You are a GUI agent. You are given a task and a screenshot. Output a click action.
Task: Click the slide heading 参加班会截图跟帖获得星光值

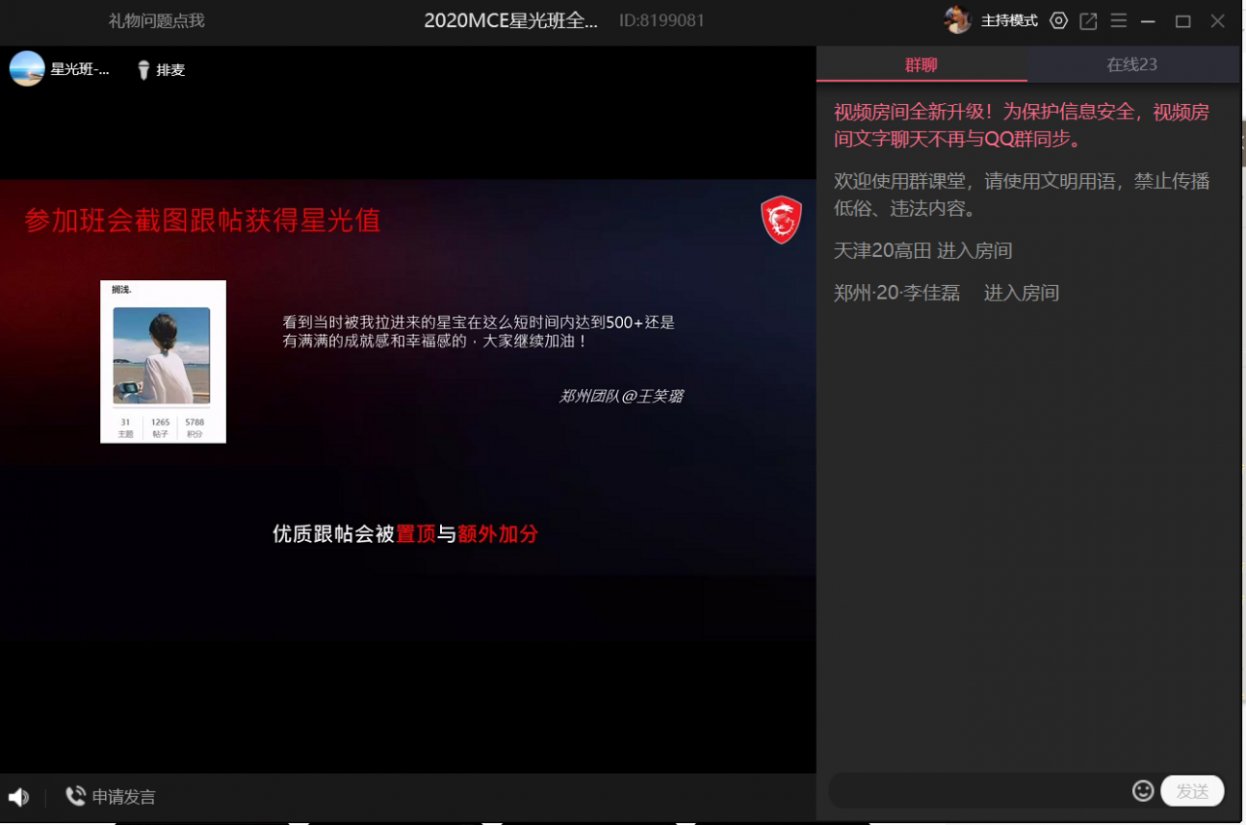(x=202, y=221)
